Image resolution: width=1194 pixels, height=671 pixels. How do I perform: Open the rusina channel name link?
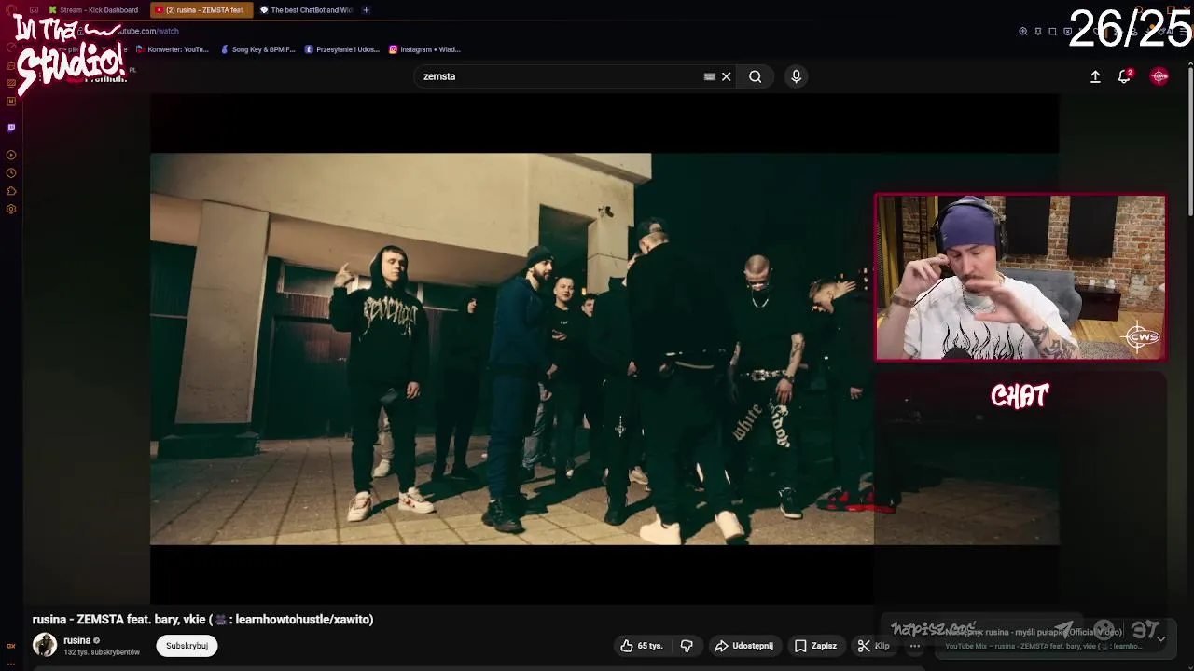click(77, 640)
